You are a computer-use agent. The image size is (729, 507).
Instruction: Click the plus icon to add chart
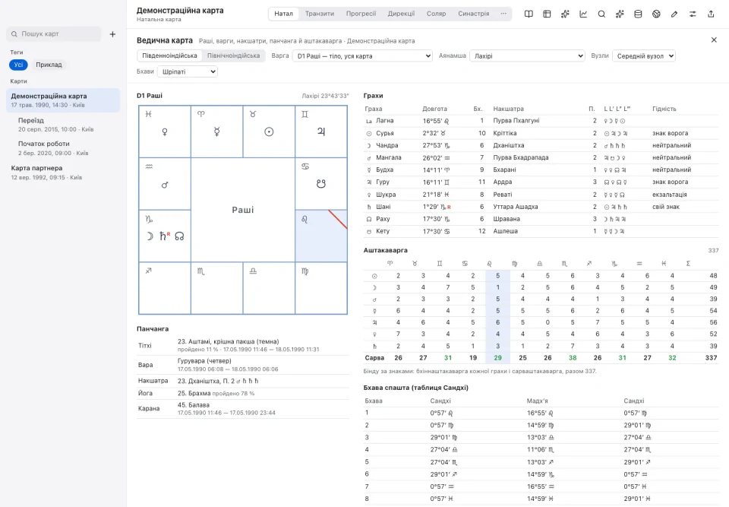click(112, 34)
